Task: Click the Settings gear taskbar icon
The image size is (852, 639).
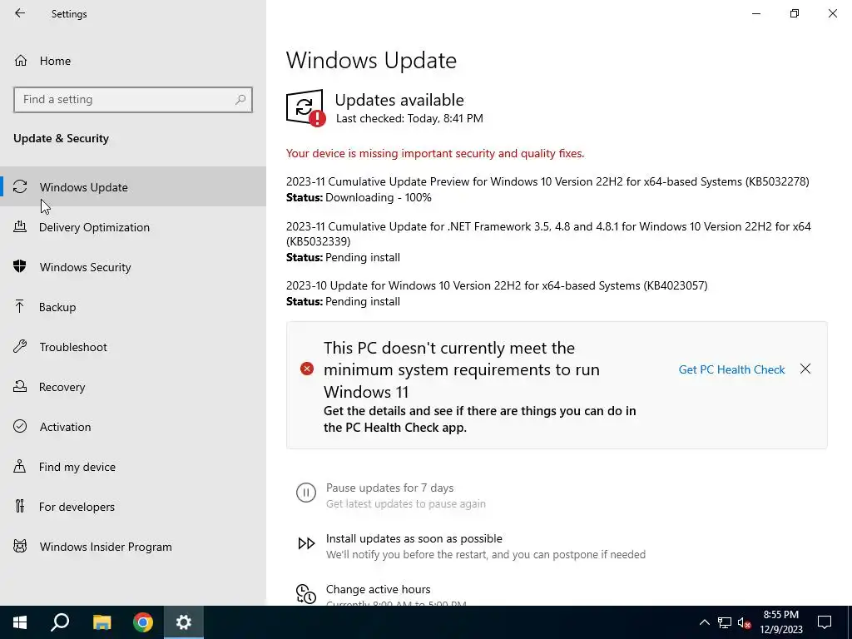Action: click(184, 622)
